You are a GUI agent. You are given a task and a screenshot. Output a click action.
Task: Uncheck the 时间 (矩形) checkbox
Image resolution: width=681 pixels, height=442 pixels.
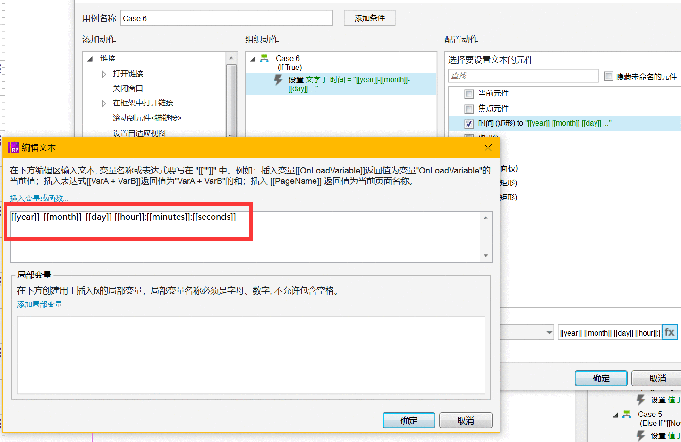coord(469,123)
